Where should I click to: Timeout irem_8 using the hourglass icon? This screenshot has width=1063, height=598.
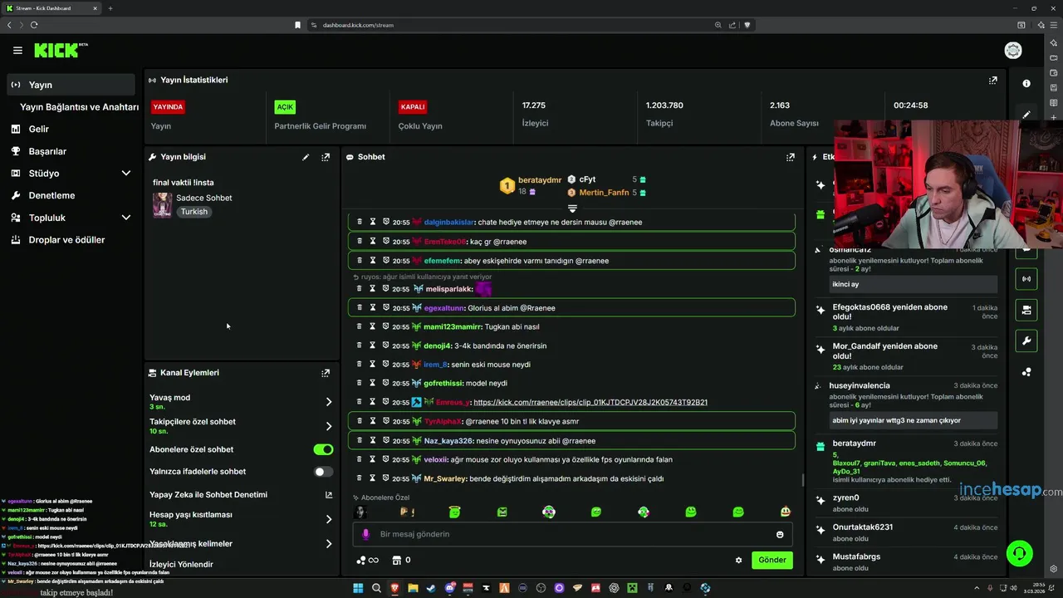pos(373,364)
